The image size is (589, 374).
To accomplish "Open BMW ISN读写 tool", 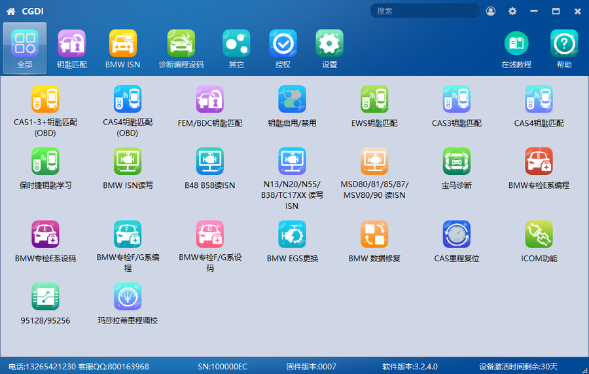I will 128,162.
